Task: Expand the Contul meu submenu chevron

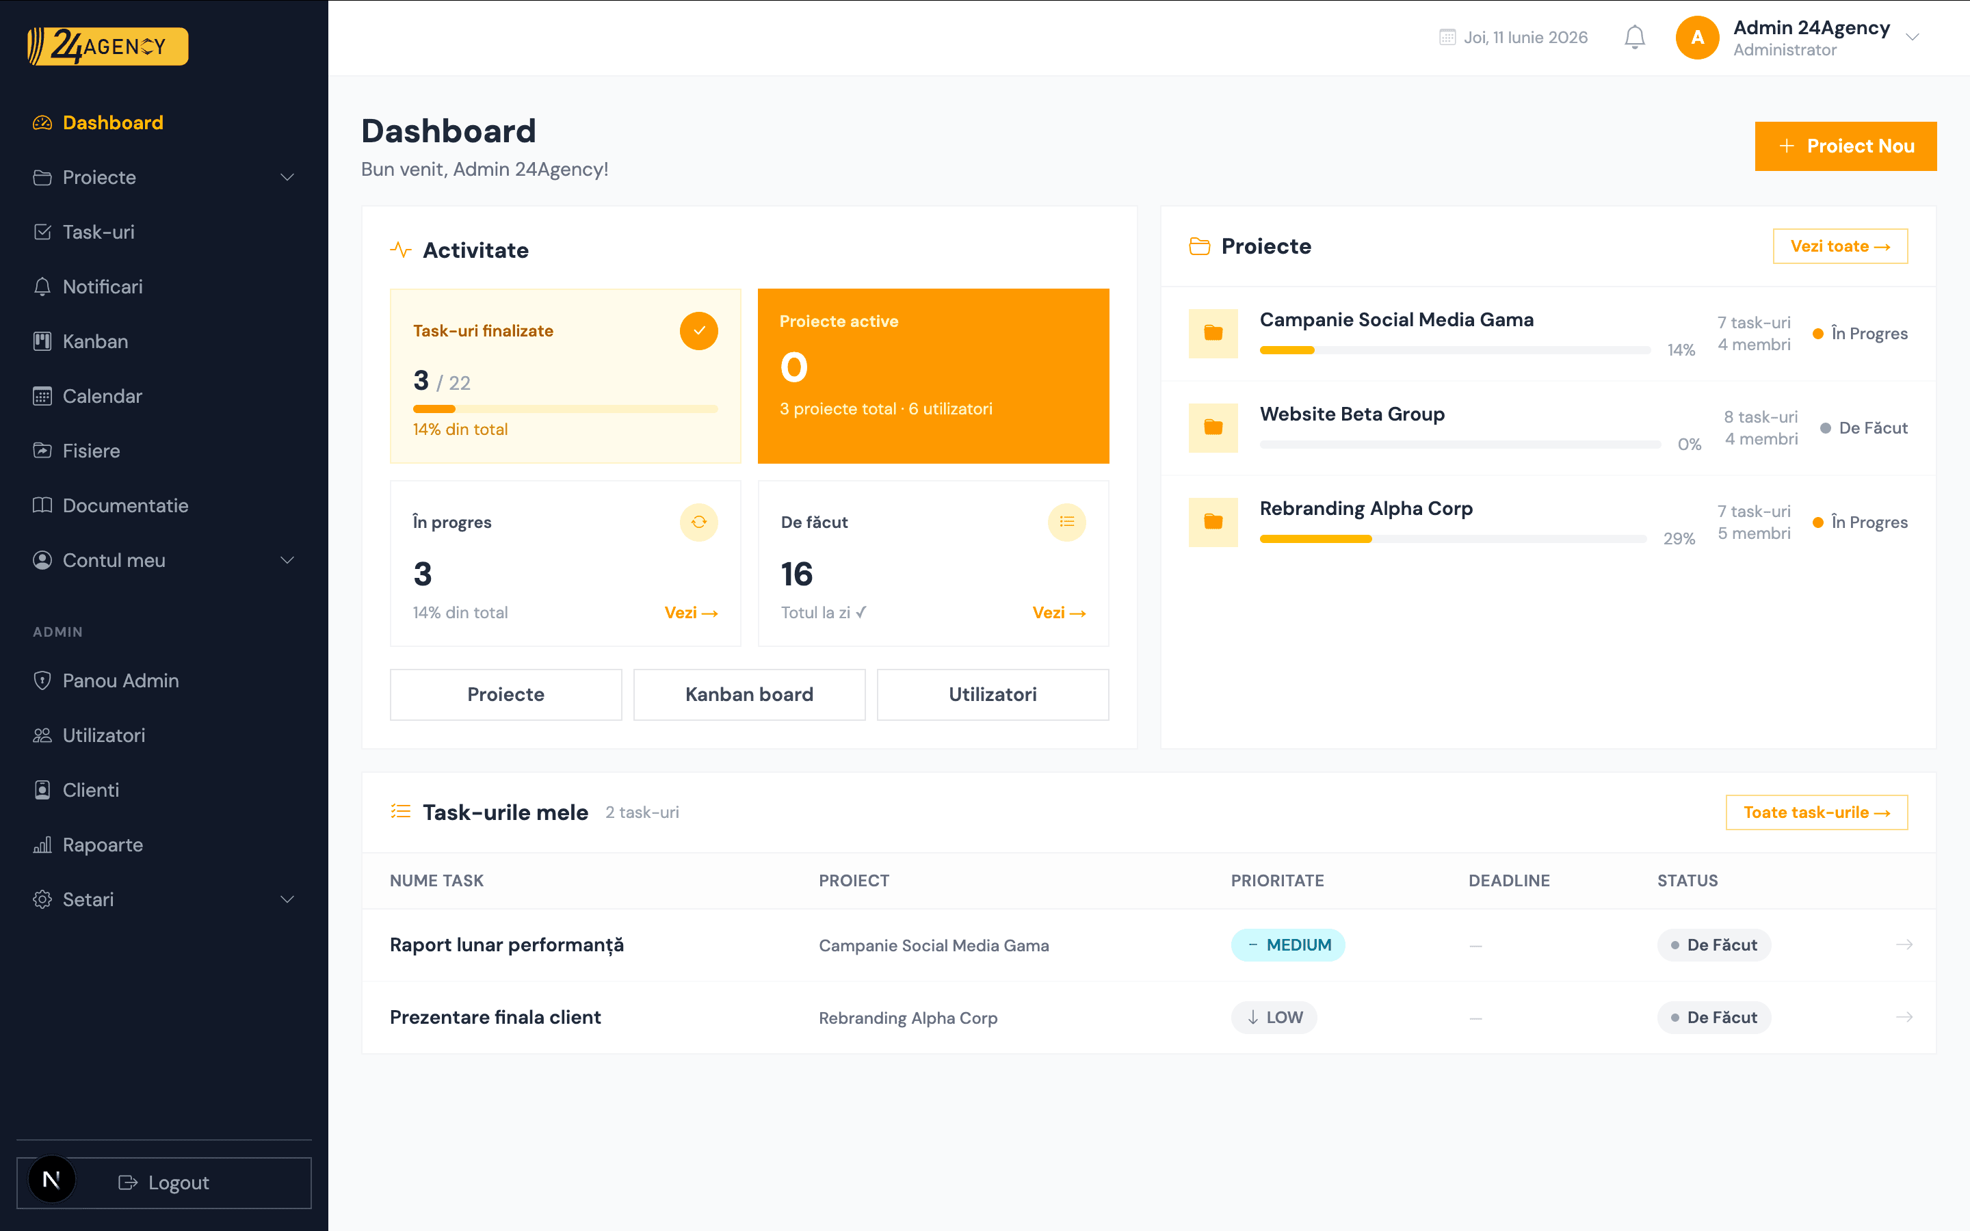Action: pyautogui.click(x=287, y=560)
